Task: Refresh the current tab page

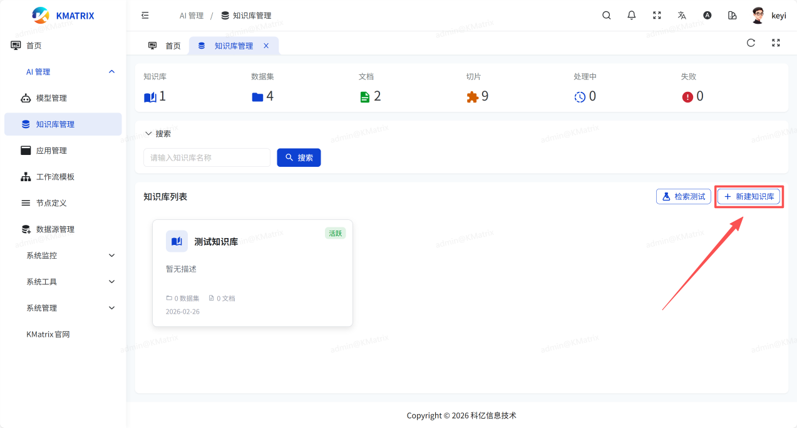Action: pos(751,43)
